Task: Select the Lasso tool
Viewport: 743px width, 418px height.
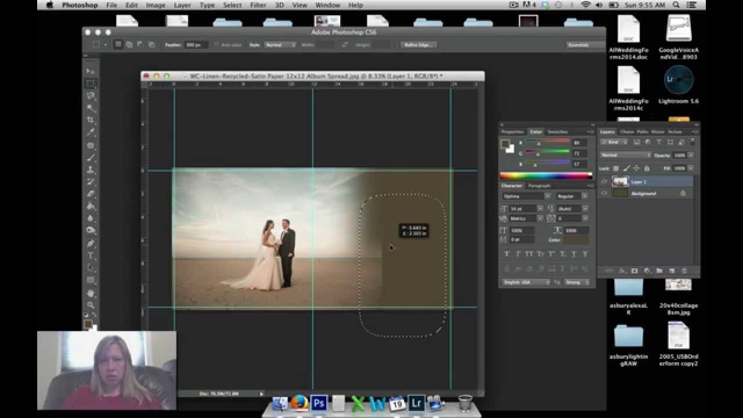Action: point(91,95)
